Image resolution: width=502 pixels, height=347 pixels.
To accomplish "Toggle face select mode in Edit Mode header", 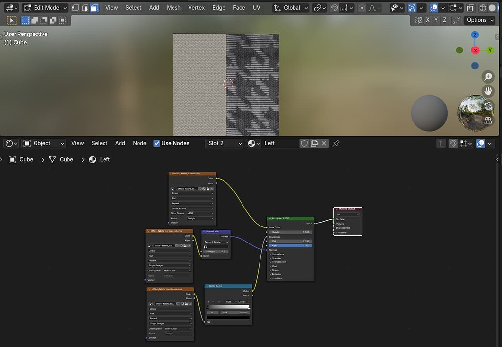I will [93, 8].
